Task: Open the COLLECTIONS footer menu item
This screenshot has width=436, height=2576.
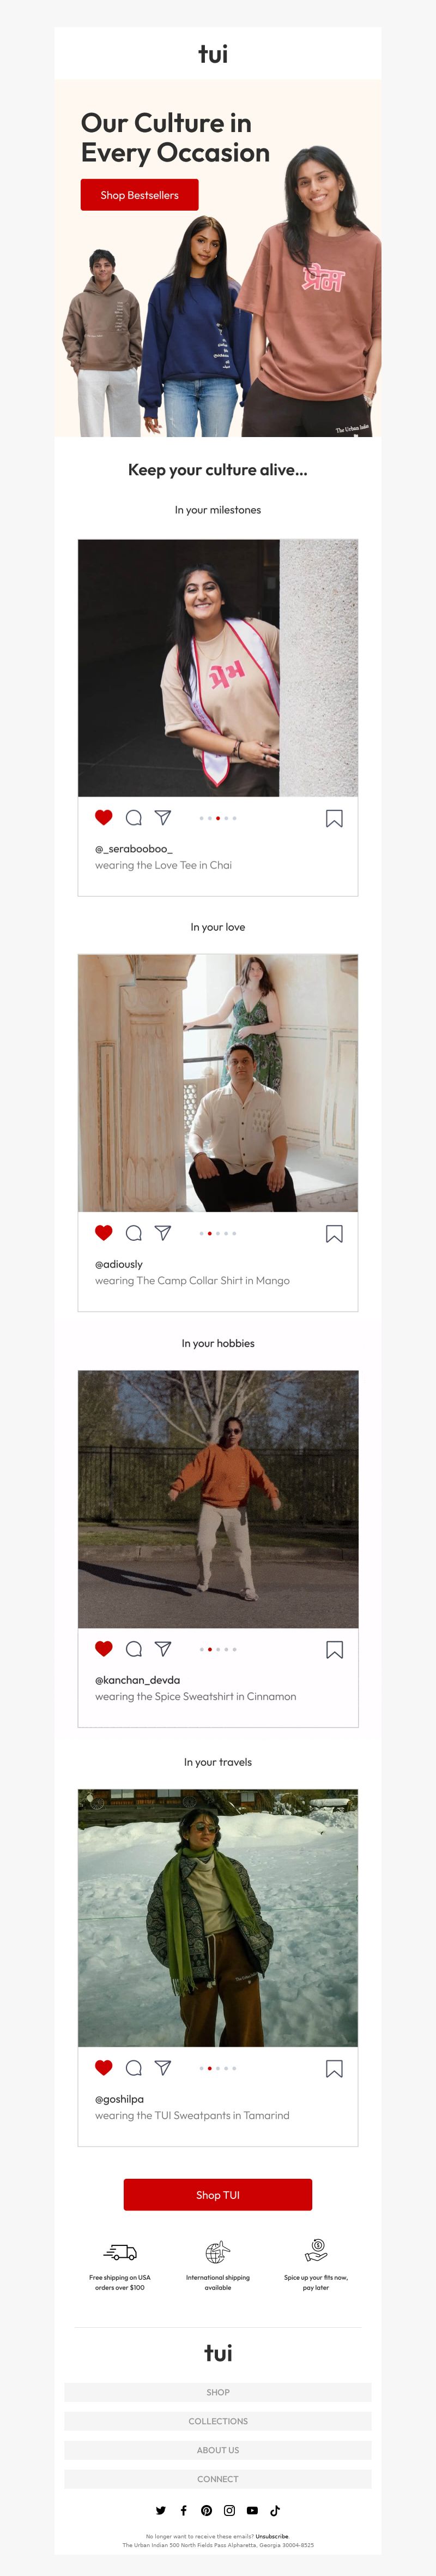Action: tap(217, 2421)
